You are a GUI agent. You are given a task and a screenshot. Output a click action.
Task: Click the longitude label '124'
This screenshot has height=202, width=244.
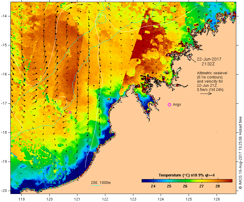coord(161,199)
